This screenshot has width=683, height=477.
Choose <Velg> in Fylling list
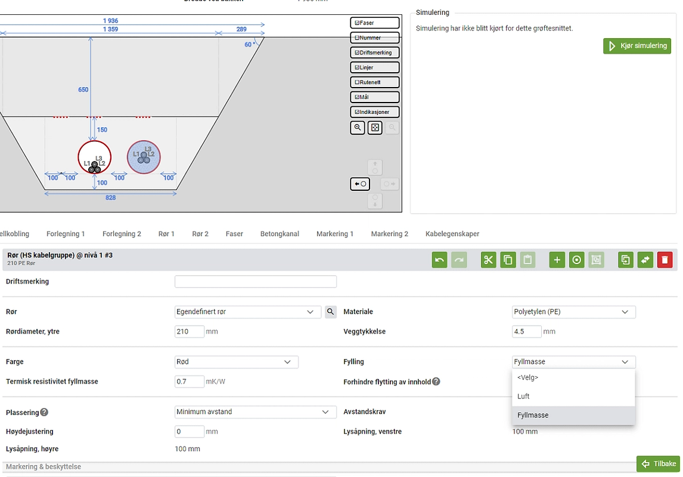coord(574,377)
